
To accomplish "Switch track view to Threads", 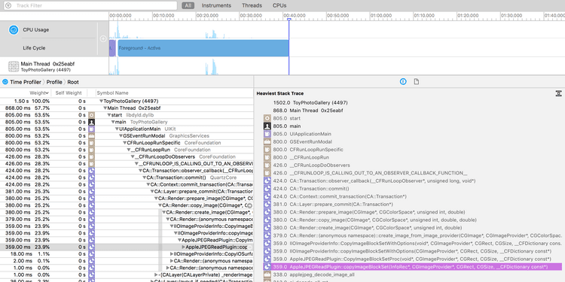I will coord(252,5).
